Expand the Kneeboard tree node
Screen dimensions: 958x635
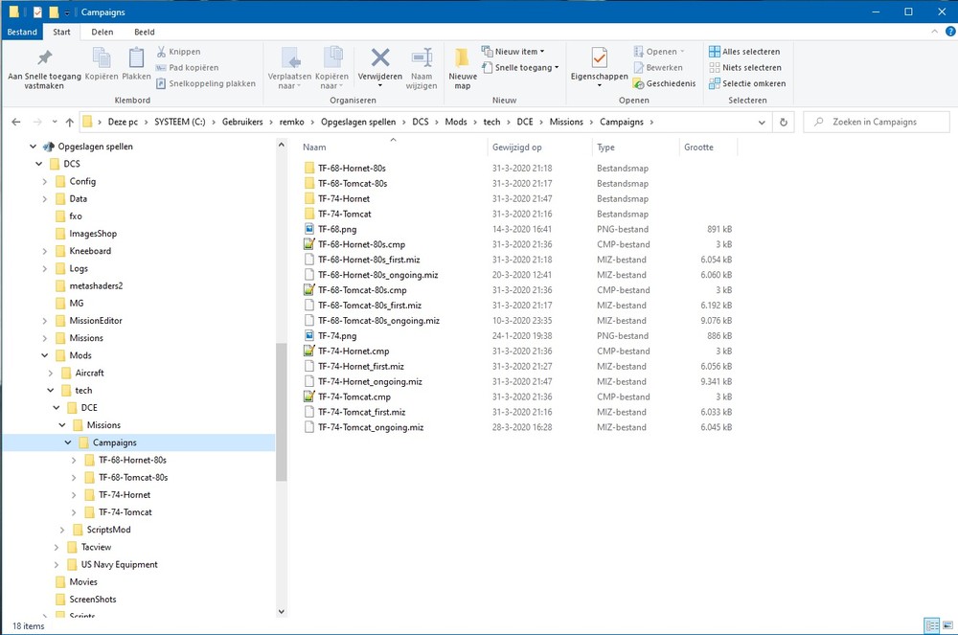click(x=45, y=251)
